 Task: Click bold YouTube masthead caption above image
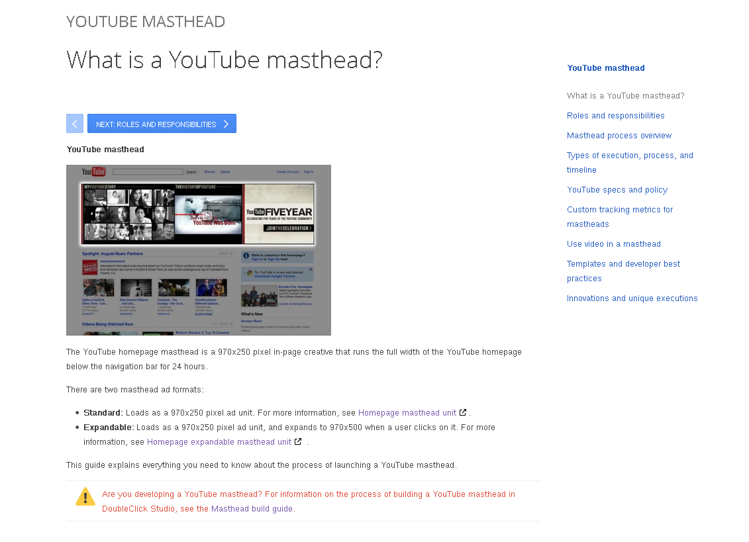105,150
